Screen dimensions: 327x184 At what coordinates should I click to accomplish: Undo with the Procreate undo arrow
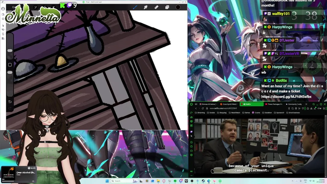tap(10, 102)
